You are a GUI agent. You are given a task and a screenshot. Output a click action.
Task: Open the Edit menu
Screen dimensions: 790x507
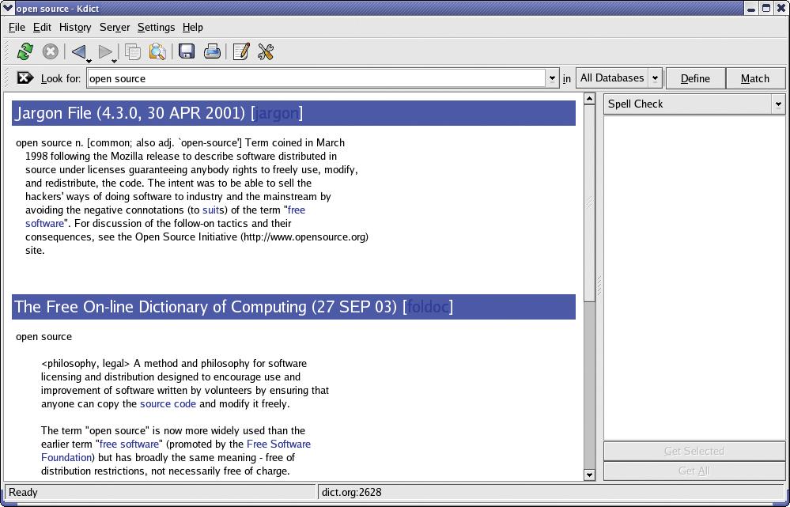point(42,27)
